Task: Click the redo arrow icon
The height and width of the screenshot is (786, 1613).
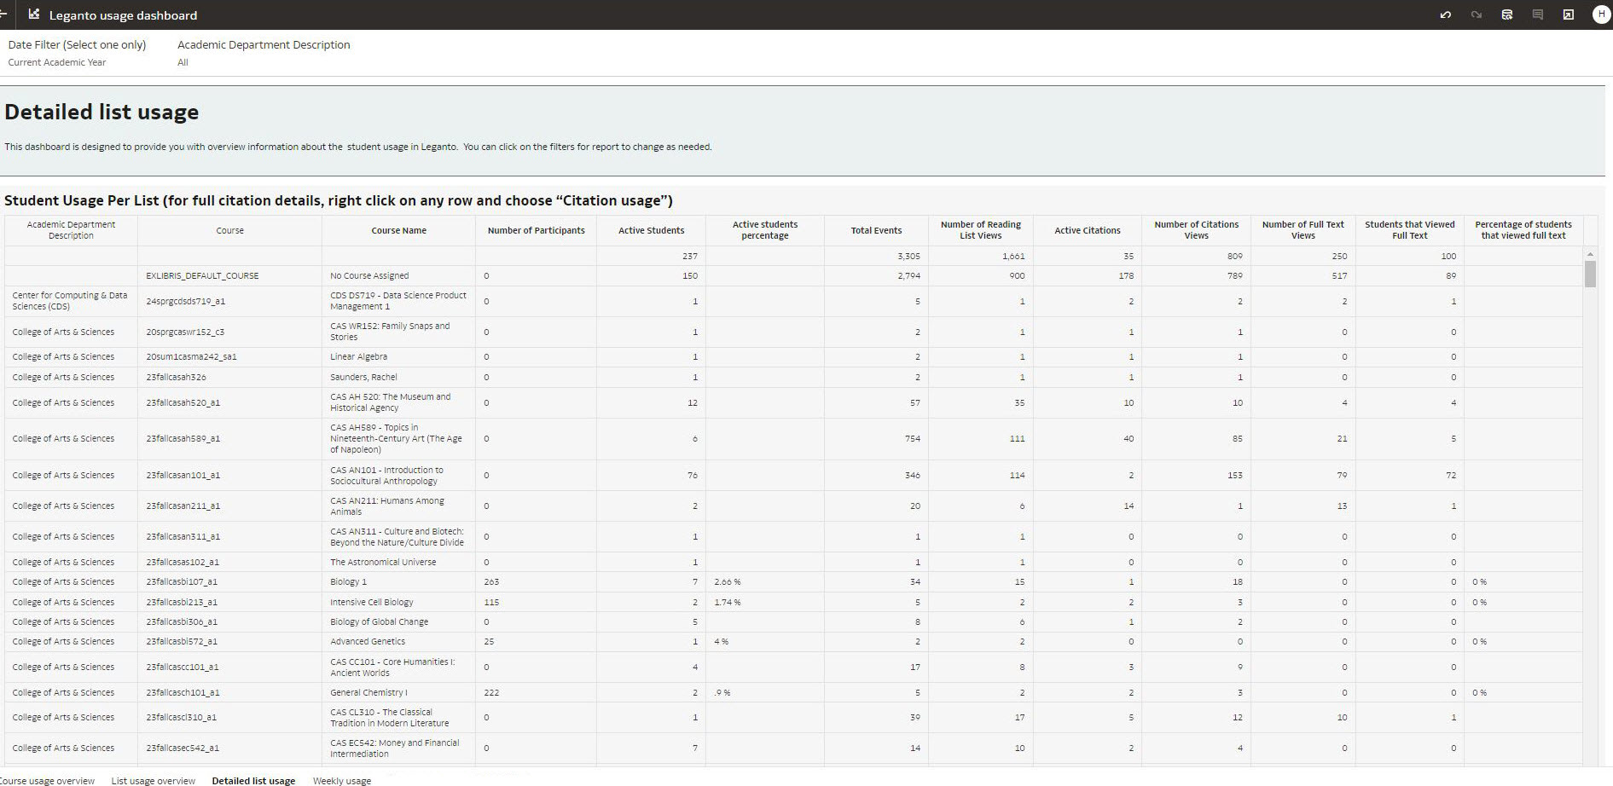Action: 1476,14
